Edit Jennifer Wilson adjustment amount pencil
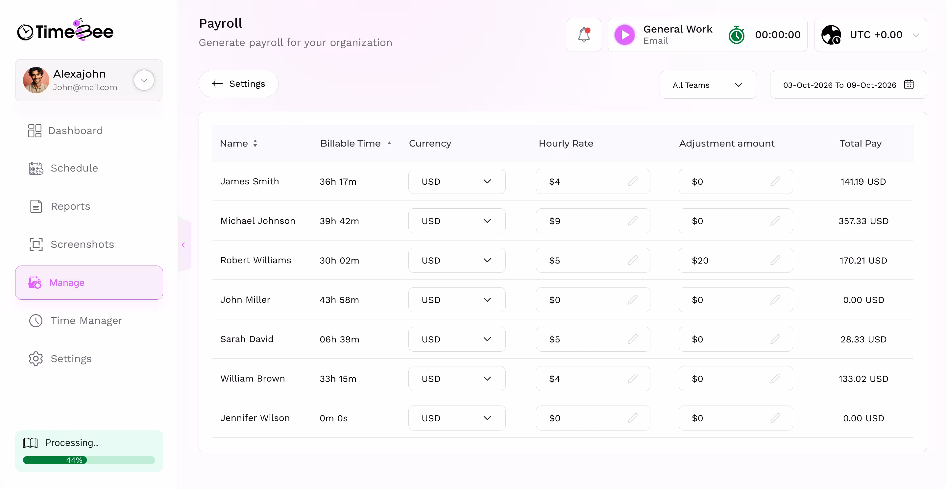947x489 pixels. tap(775, 418)
